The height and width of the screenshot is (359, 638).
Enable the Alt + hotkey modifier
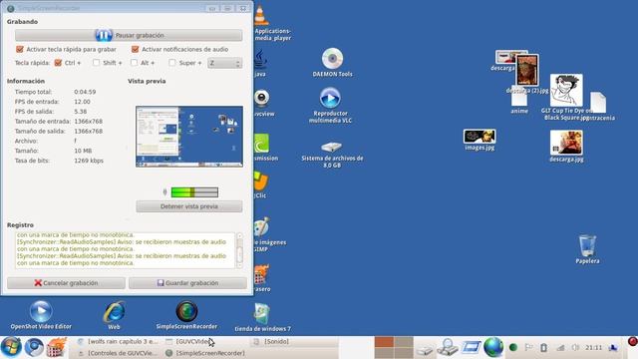click(x=134, y=63)
